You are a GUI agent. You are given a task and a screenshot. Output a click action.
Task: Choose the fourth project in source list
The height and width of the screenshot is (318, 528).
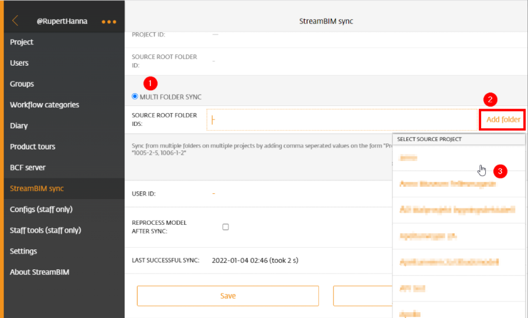click(459, 236)
